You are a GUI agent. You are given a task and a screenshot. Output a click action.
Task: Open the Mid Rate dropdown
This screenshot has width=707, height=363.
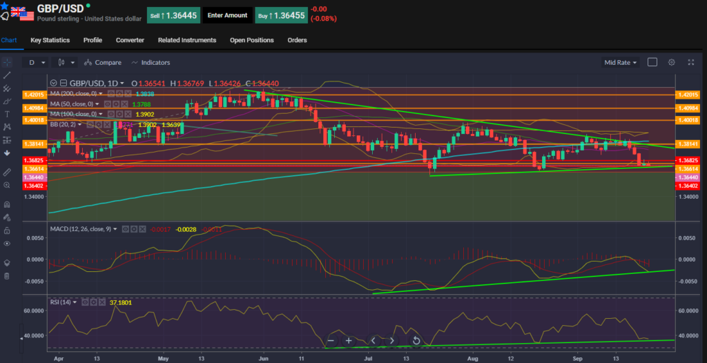(620, 62)
